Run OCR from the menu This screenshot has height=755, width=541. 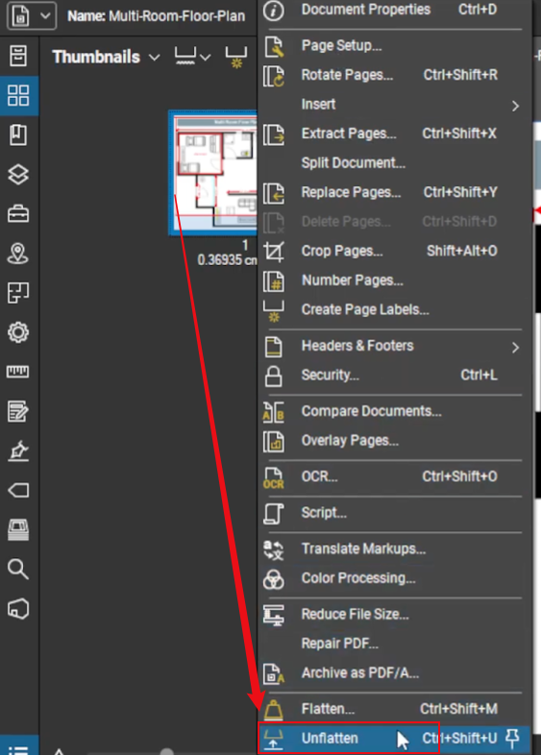click(x=394, y=476)
